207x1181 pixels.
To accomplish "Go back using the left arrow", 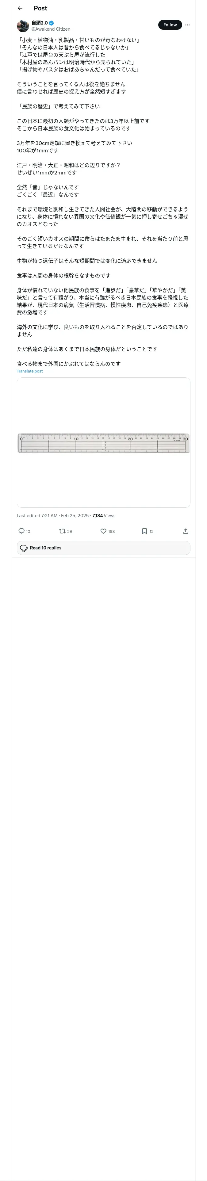I will tap(20, 8).
